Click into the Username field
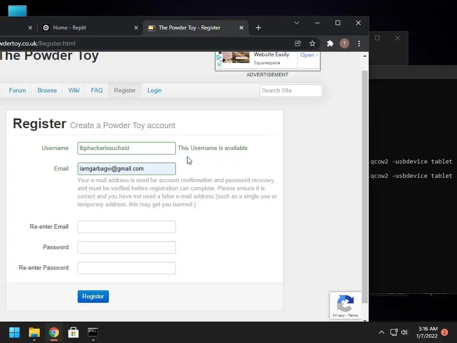 click(x=126, y=148)
